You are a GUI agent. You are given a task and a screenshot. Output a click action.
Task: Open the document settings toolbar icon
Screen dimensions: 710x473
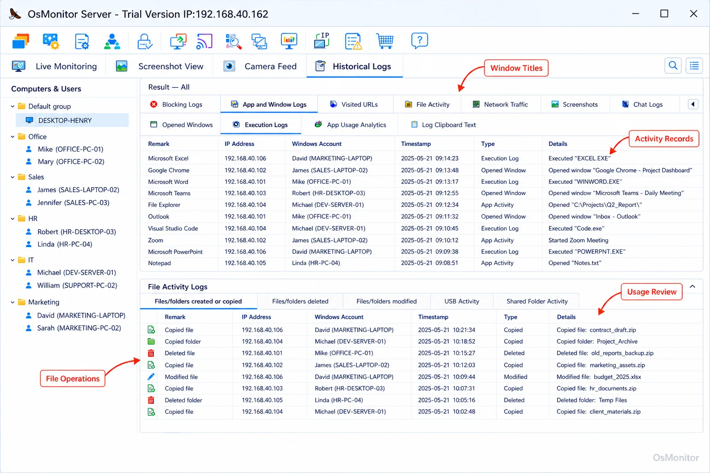tap(82, 42)
